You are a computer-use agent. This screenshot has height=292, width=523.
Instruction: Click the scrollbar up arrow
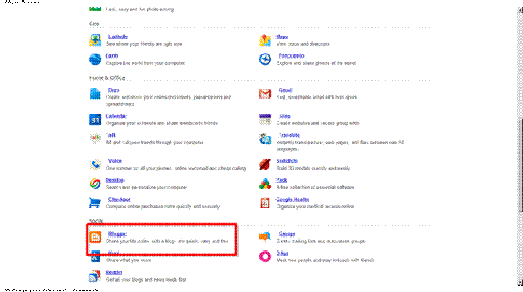pyautogui.click(x=520, y=10)
